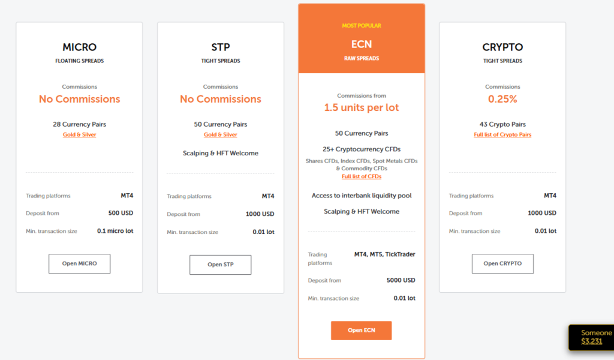
Task: Click the MOST POPULAR label
Action: (x=361, y=26)
